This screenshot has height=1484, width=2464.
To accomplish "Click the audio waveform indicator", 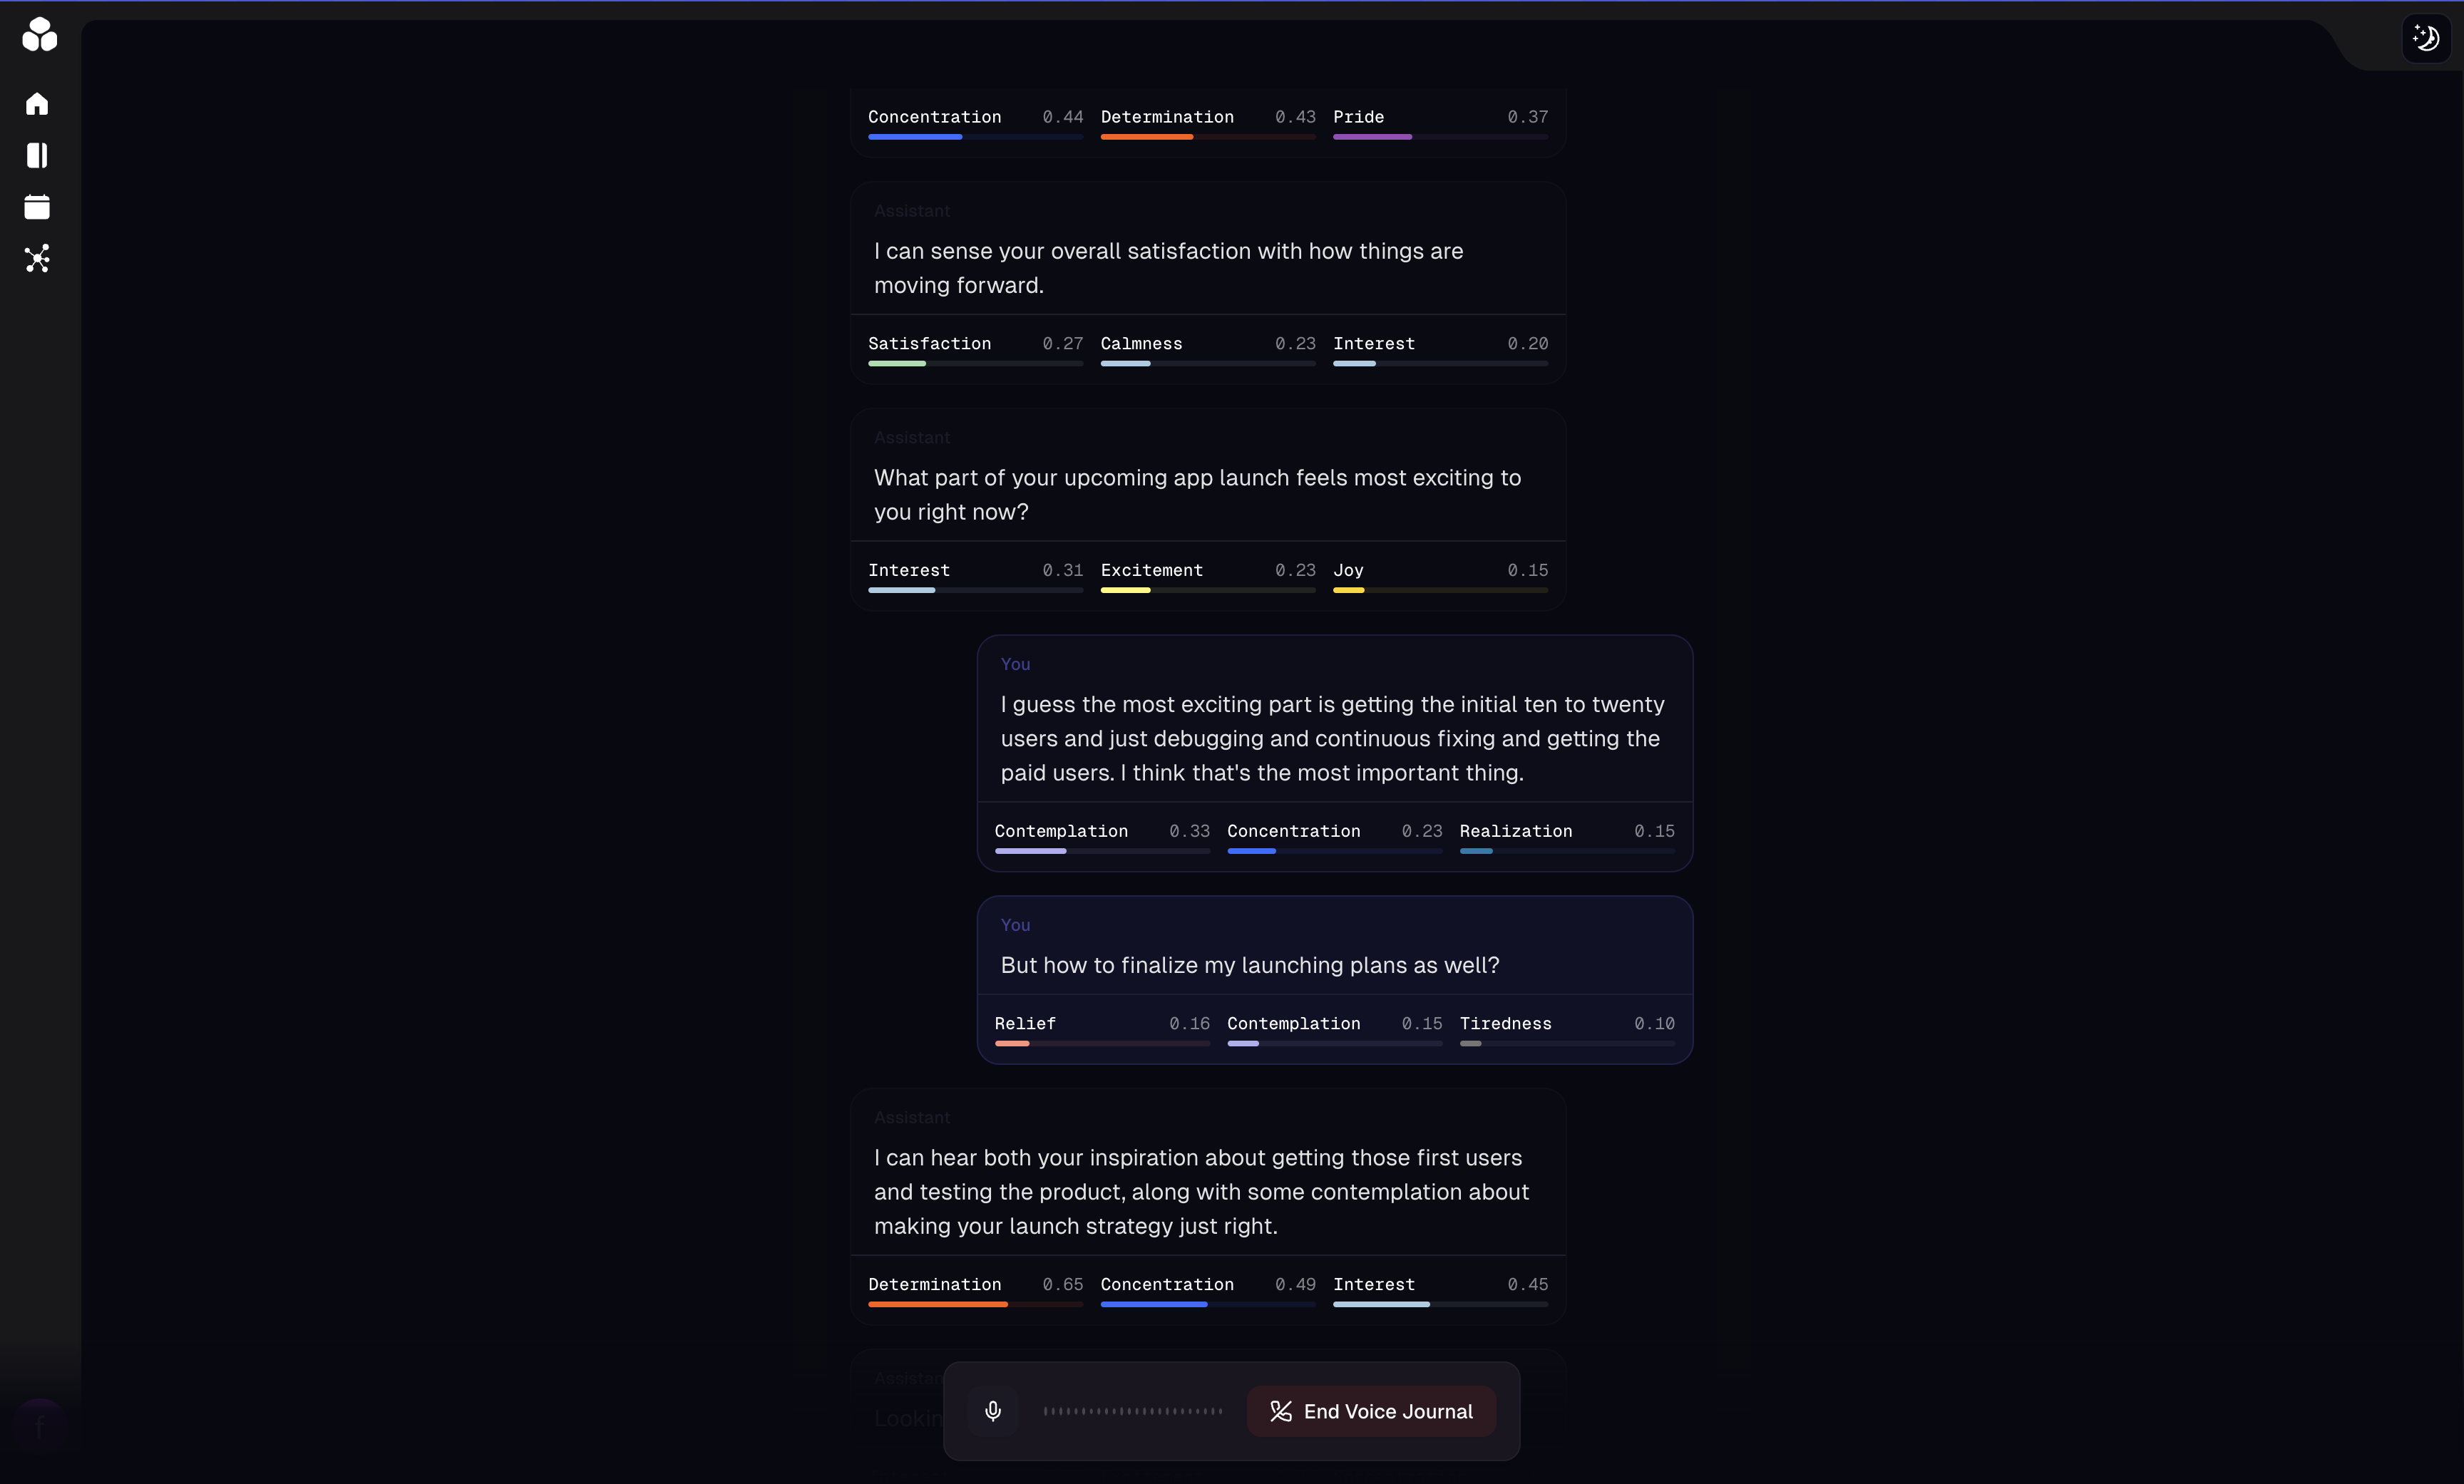I will pos(1132,1411).
